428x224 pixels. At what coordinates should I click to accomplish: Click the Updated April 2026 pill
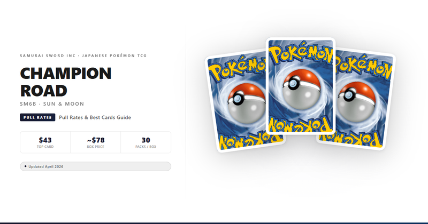[x=96, y=166]
